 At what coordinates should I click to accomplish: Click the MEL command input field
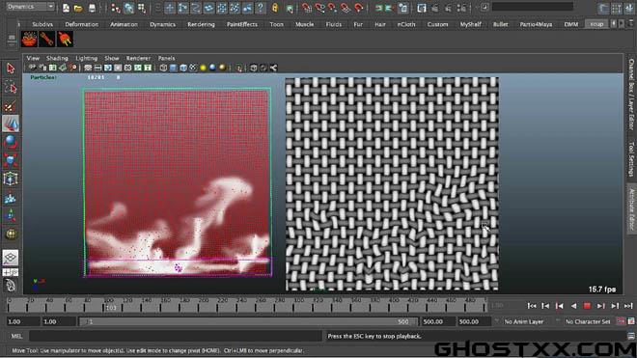[x=175, y=336]
